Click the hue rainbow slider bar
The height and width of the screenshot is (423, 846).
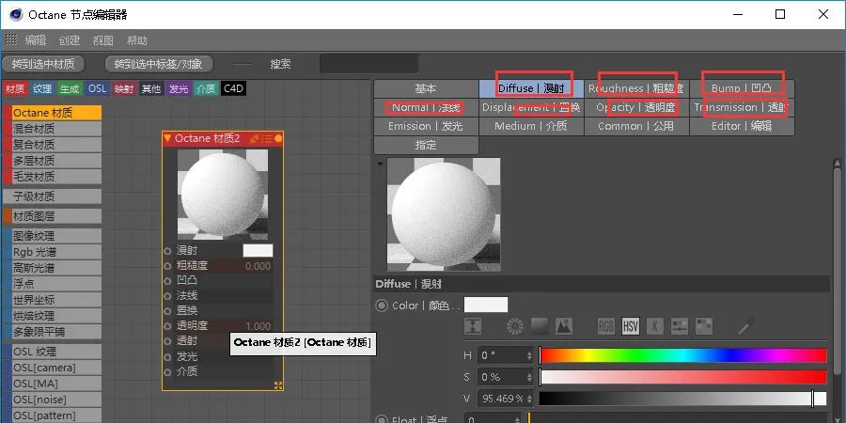(682, 355)
